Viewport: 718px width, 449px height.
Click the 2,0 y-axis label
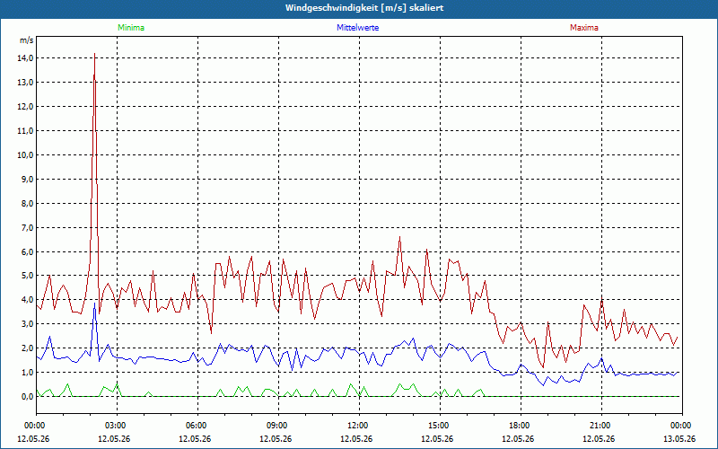(28, 348)
